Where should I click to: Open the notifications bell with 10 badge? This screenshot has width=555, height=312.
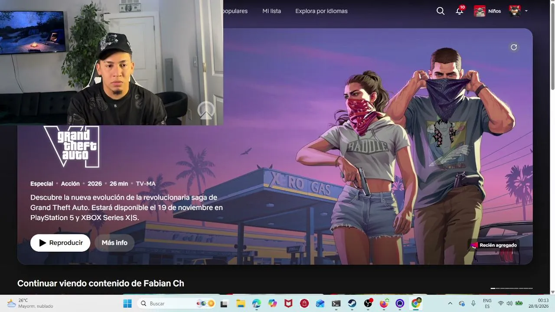460,11
